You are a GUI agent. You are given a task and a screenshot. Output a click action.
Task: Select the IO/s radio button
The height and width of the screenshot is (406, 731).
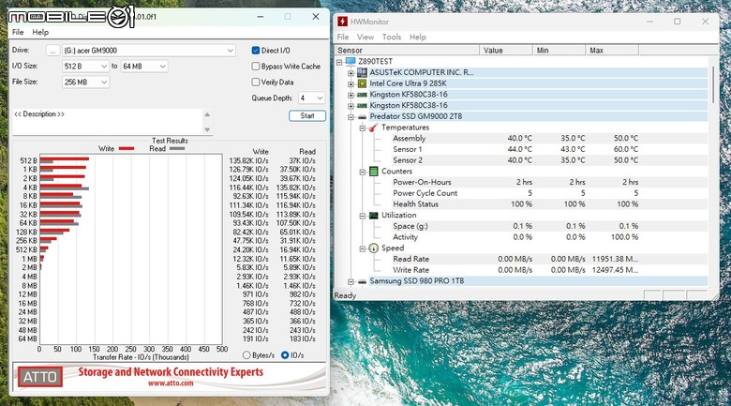285,355
